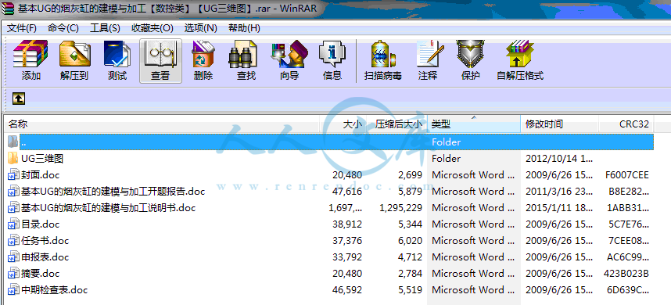Click the CRC32 value 7CEE08...

tap(628, 240)
